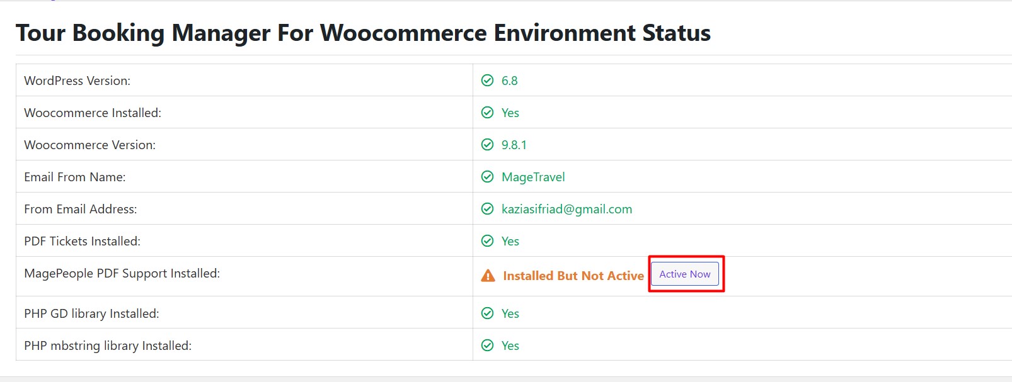Viewport: 1012px width, 382px height.
Task: Click the check icon for PHP GD library
Action: pyautogui.click(x=488, y=313)
